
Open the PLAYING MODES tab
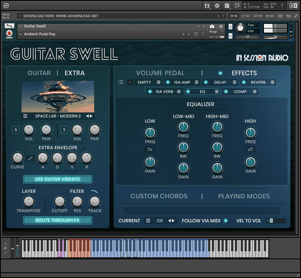tap(244, 196)
